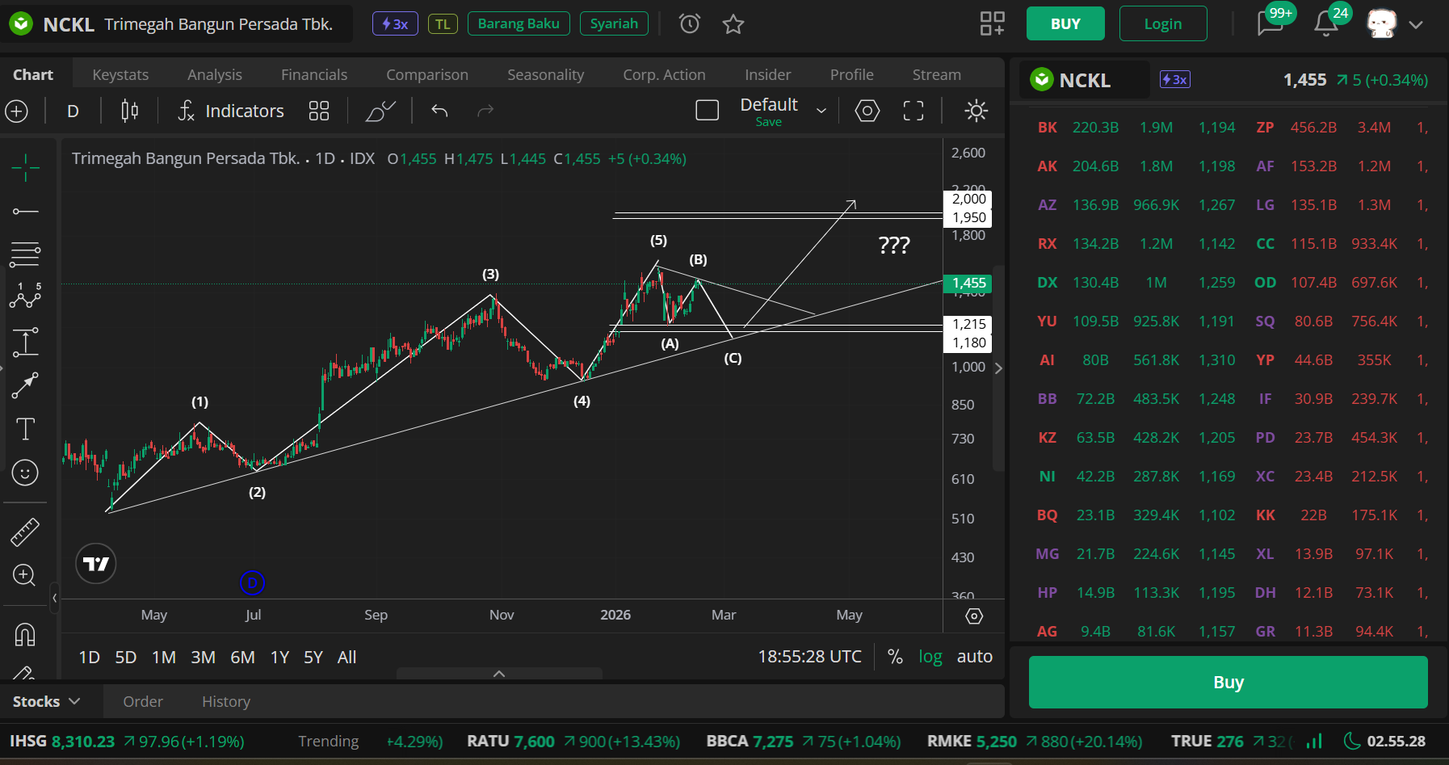This screenshot has width=1449, height=765.
Task: Add NCKL to watchlist with star
Action: pos(733,24)
